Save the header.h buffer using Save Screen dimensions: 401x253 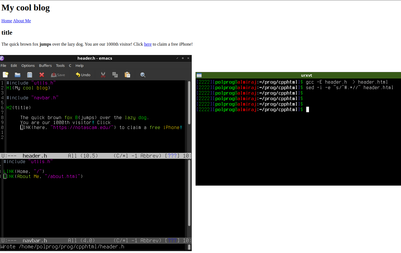tap(58, 75)
